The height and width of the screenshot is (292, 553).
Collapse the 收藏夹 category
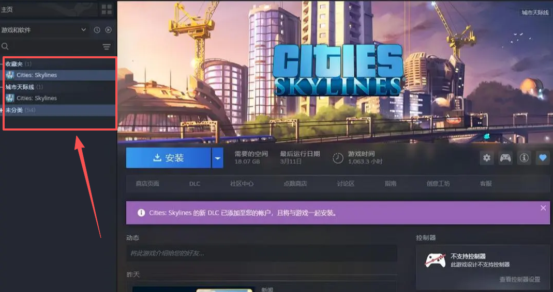pyautogui.click(x=3, y=63)
